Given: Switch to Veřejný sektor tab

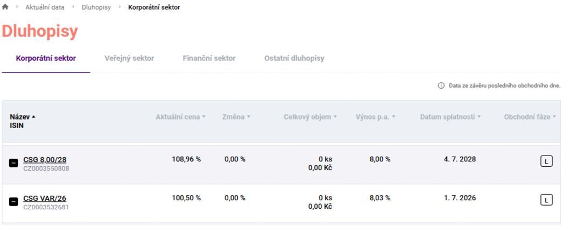Looking at the screenshot, I should click(x=129, y=58).
